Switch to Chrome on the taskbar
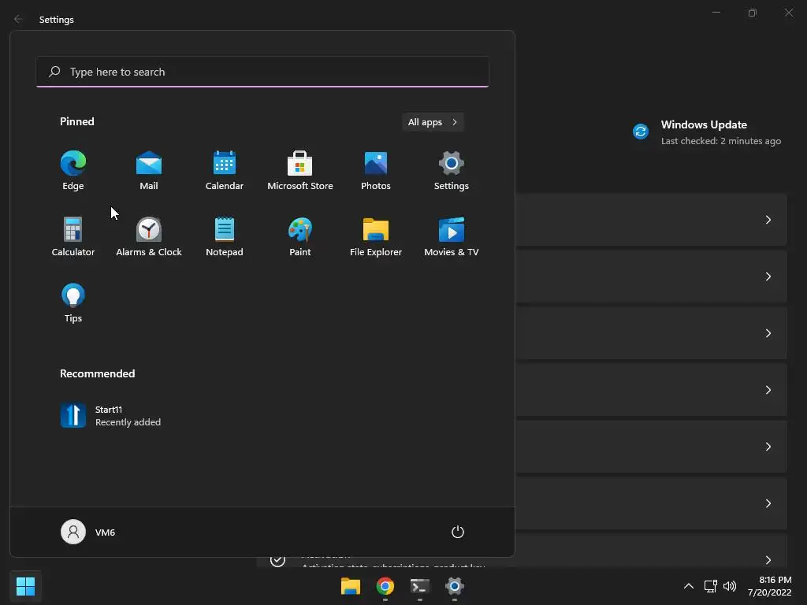 [385, 586]
